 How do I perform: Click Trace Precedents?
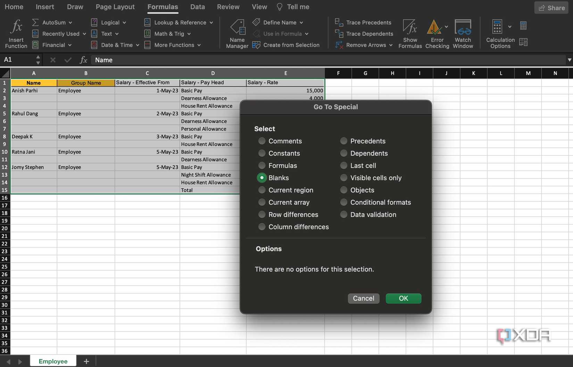[363, 22]
